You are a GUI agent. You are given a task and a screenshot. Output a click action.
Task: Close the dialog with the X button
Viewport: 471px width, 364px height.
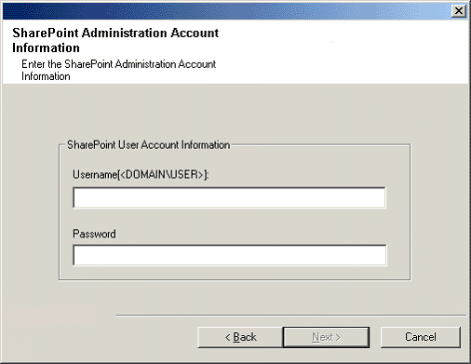(459, 11)
